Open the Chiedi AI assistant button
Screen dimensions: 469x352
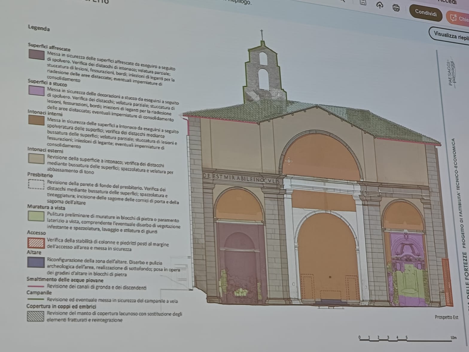click(458, 18)
